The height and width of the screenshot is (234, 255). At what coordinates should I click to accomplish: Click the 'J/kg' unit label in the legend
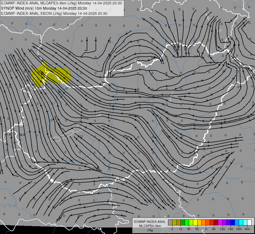click(150, 230)
